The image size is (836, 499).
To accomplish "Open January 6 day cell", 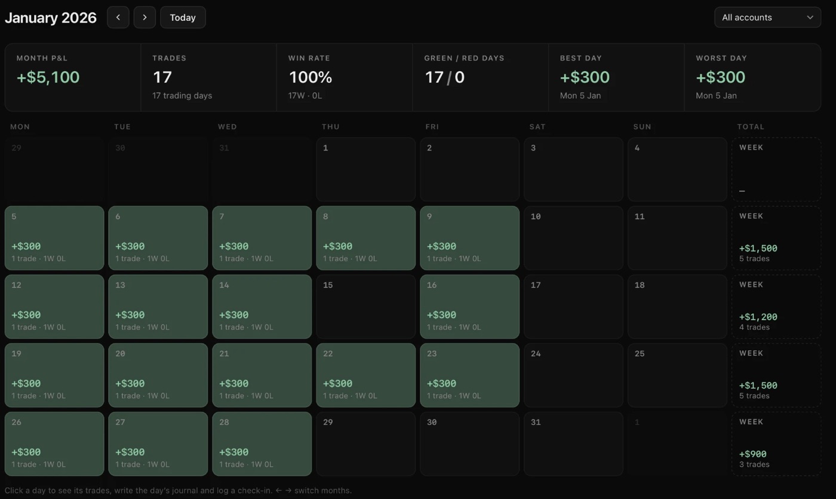I will coord(158,238).
